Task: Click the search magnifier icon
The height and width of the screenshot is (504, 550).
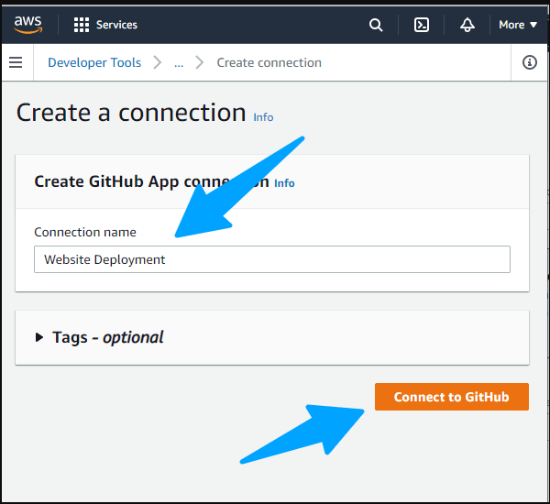Action: (x=376, y=25)
